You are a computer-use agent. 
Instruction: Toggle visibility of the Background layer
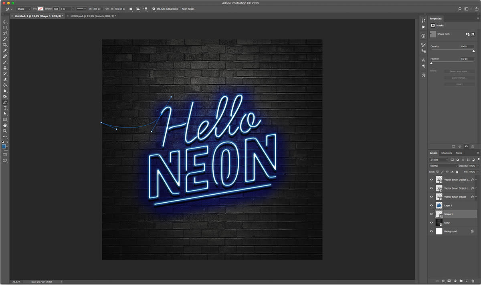click(x=432, y=231)
